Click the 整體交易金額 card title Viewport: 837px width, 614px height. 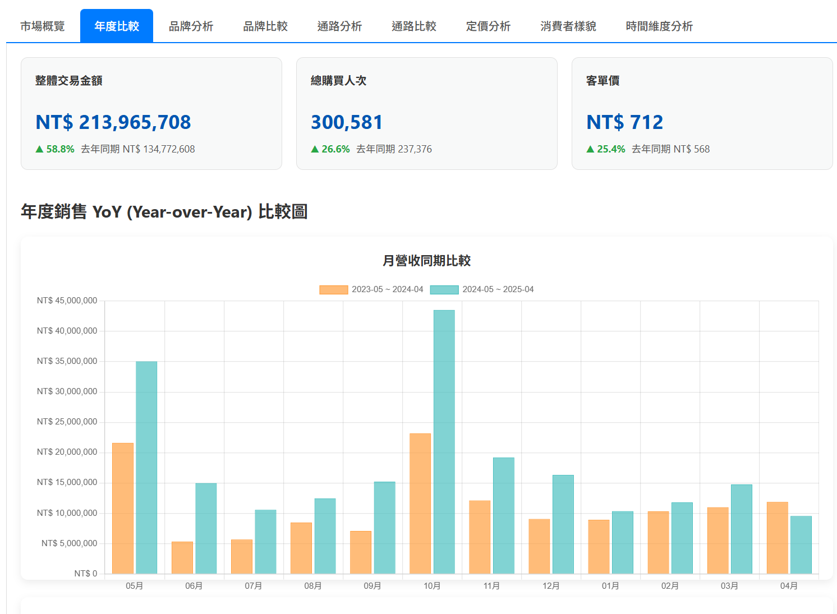[69, 80]
